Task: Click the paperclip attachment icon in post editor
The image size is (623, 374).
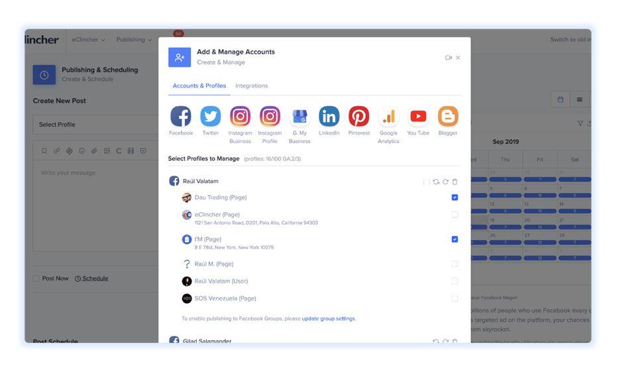Action: click(x=94, y=151)
